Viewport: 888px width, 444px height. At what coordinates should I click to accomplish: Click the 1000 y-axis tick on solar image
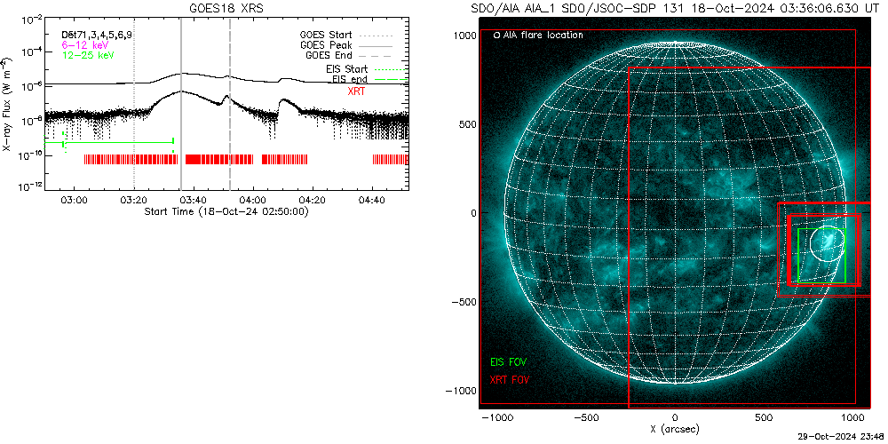(x=464, y=36)
